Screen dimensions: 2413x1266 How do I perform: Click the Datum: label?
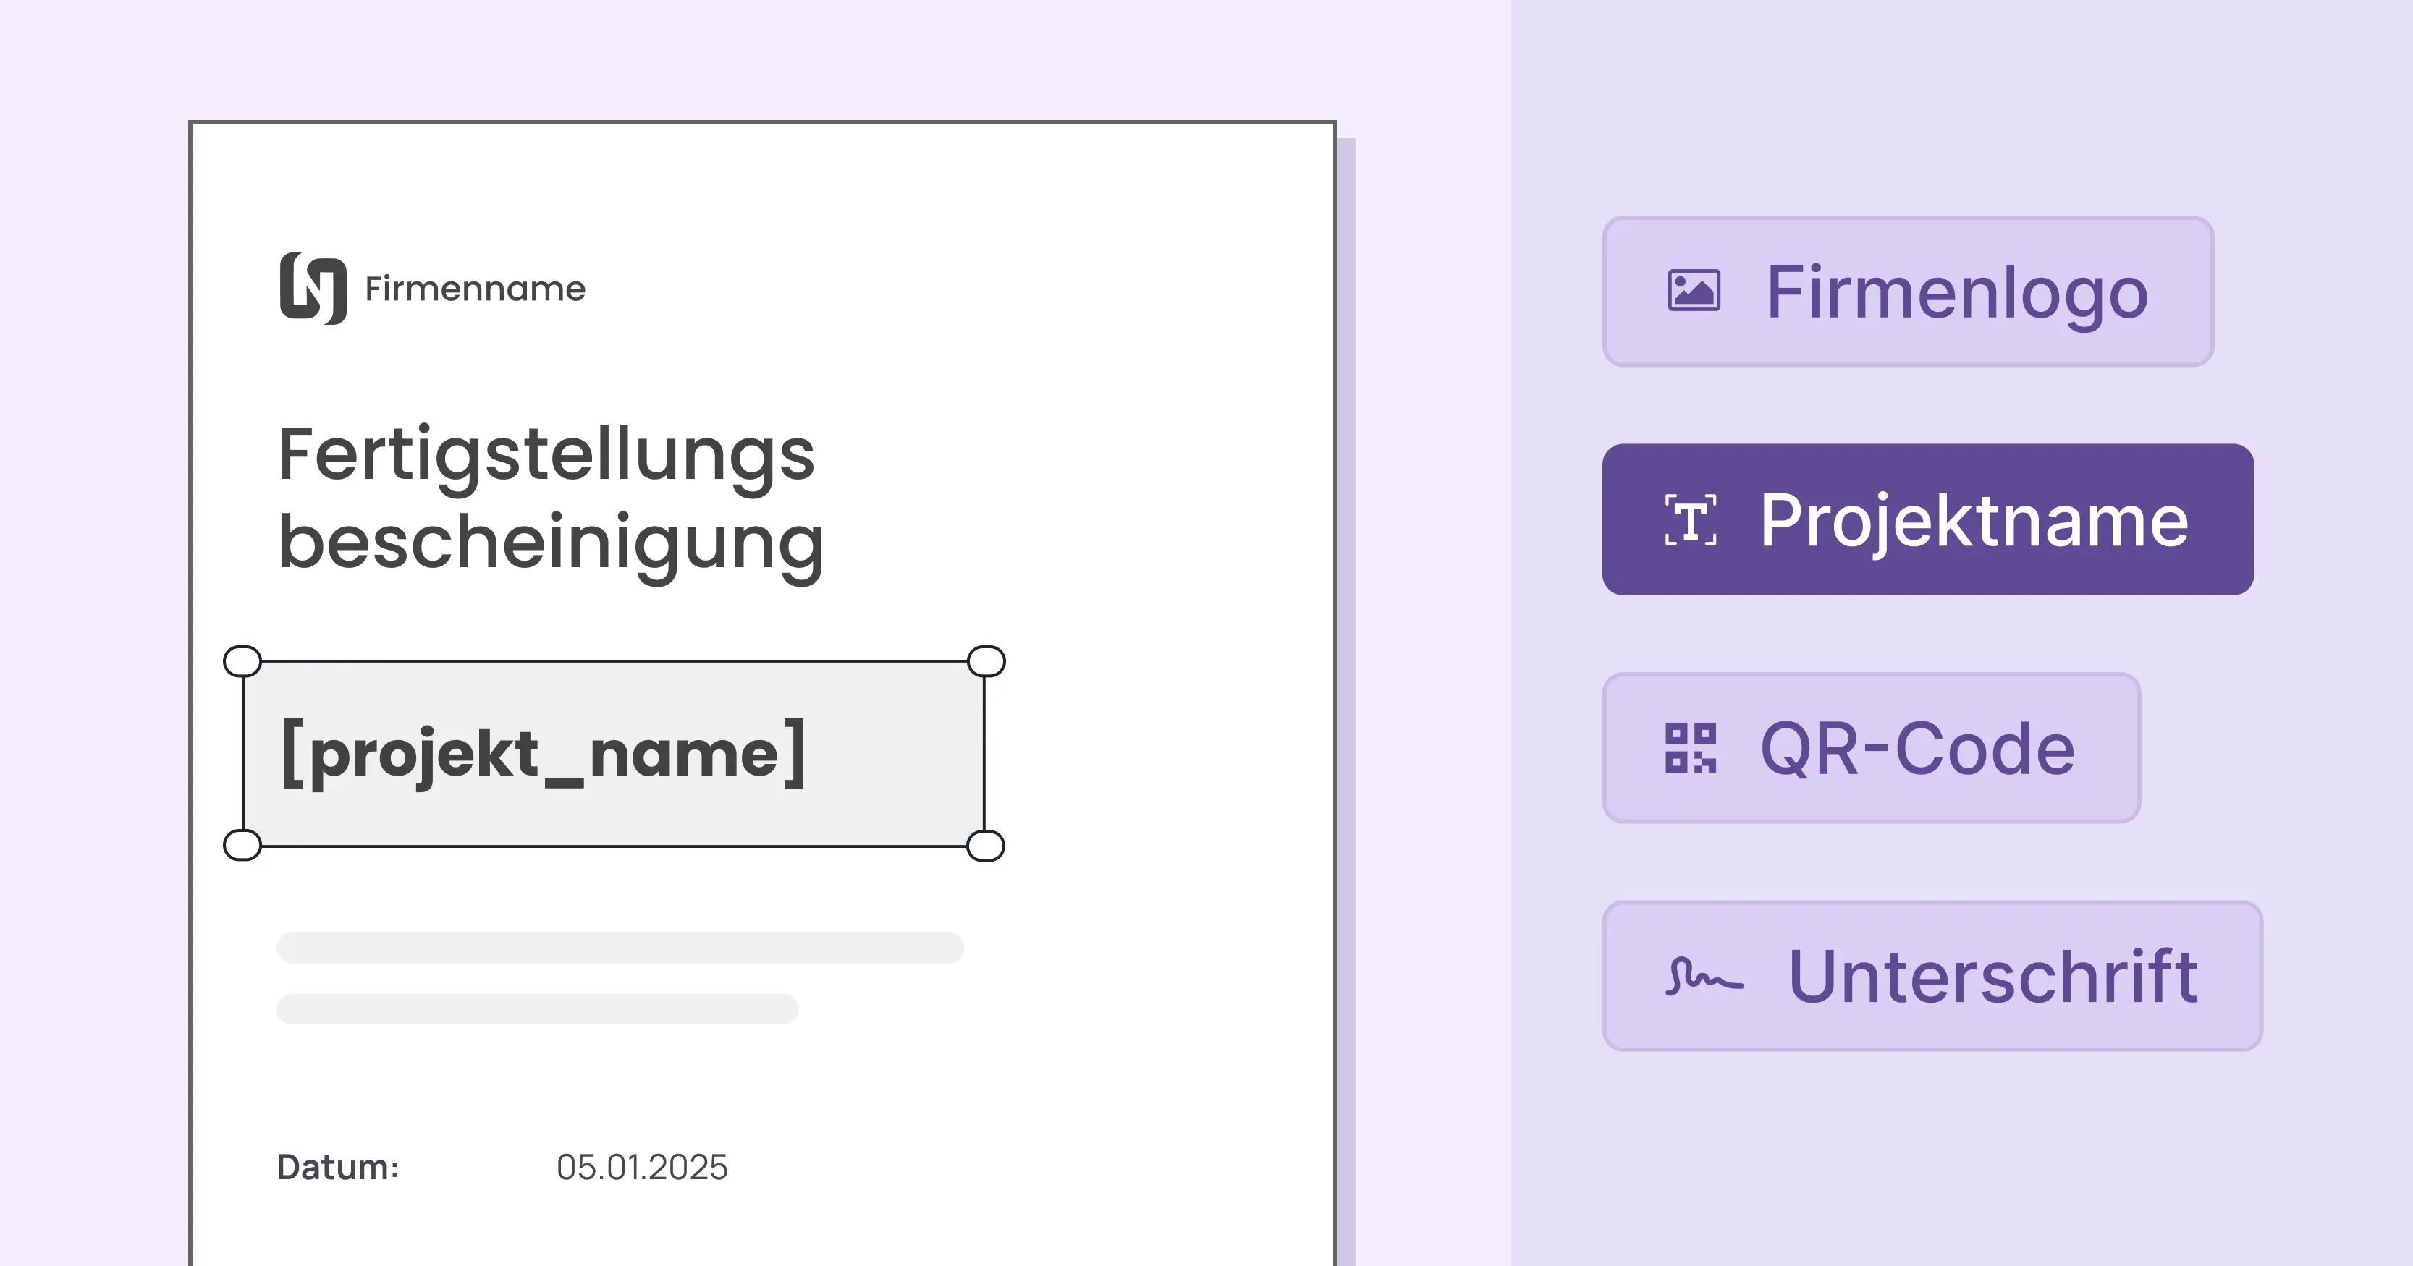coord(338,1168)
